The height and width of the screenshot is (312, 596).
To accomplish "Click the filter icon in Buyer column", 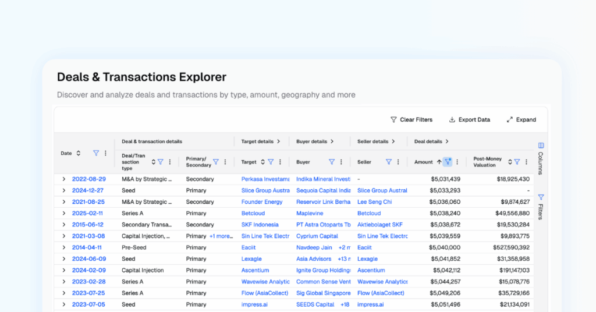I will [331, 162].
